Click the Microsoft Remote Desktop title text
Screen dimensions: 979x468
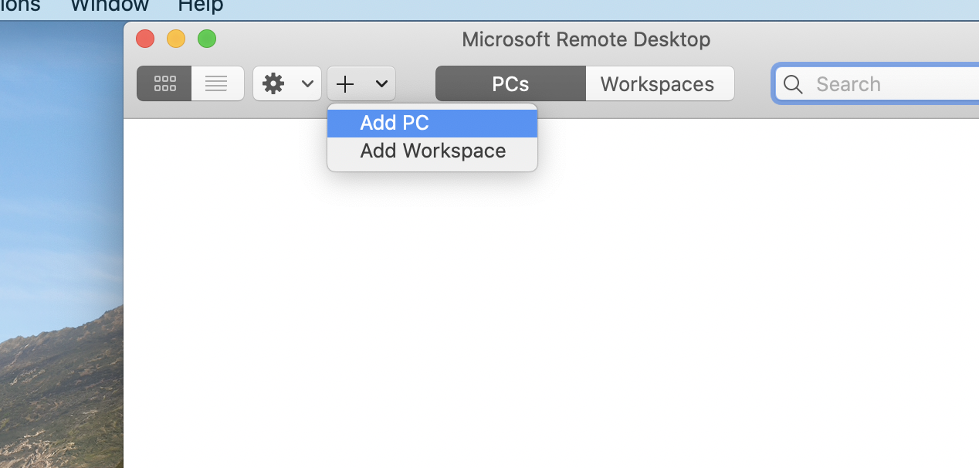pyautogui.click(x=585, y=39)
